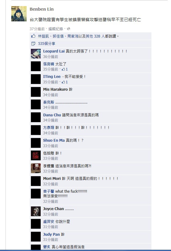171x251 pixels.
Task: Show the 其他 328 人 likers list
Action: point(95,36)
